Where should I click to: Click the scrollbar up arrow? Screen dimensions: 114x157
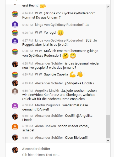[108, 7]
